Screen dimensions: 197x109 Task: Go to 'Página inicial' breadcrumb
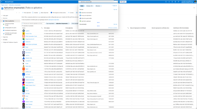4,5
